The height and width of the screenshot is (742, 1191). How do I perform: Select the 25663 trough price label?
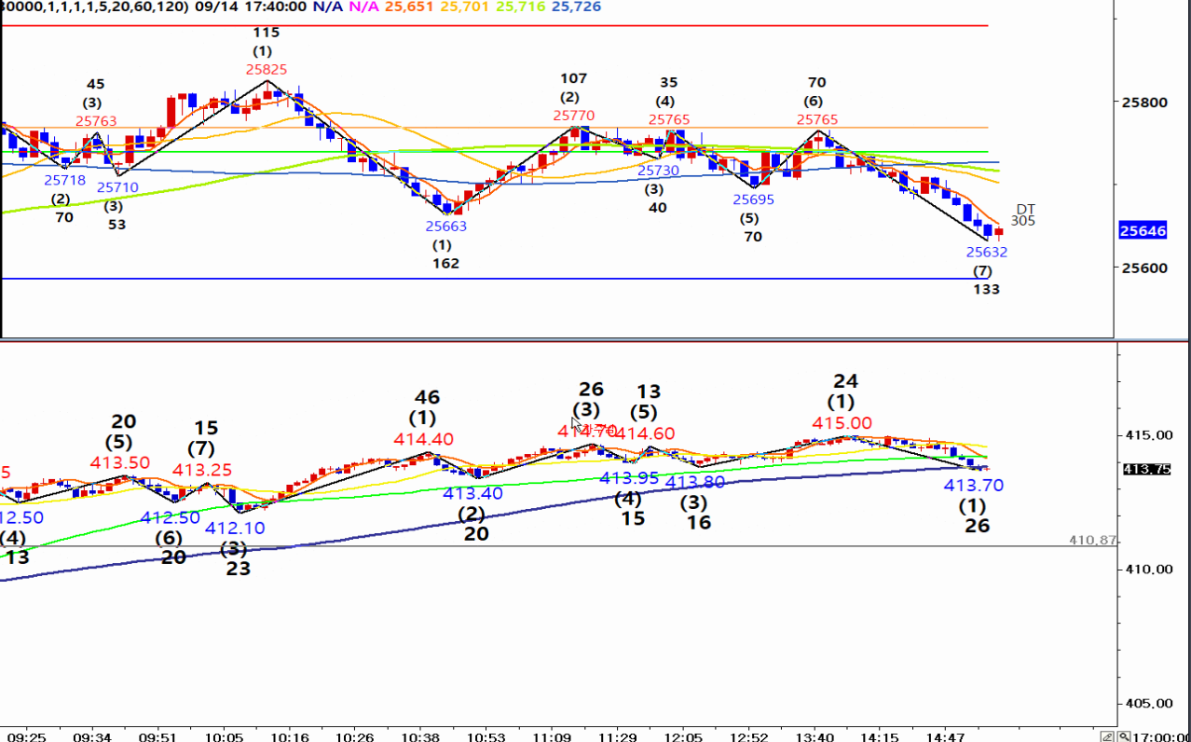click(x=446, y=226)
